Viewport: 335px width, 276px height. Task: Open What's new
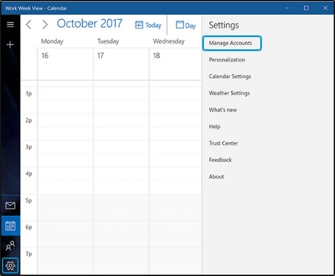pos(223,110)
